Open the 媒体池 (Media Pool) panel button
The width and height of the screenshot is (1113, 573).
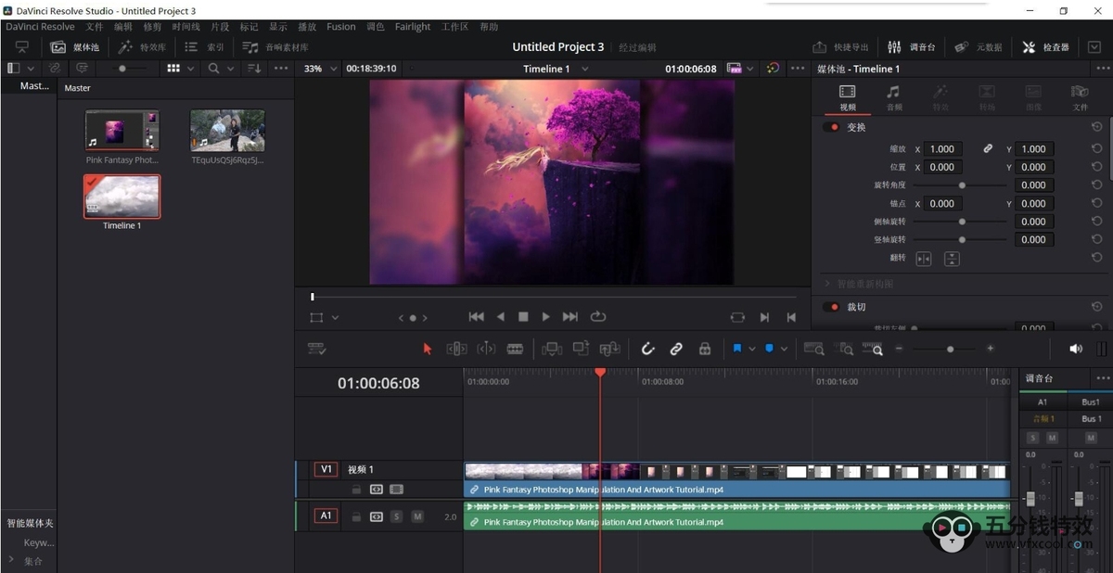click(74, 47)
